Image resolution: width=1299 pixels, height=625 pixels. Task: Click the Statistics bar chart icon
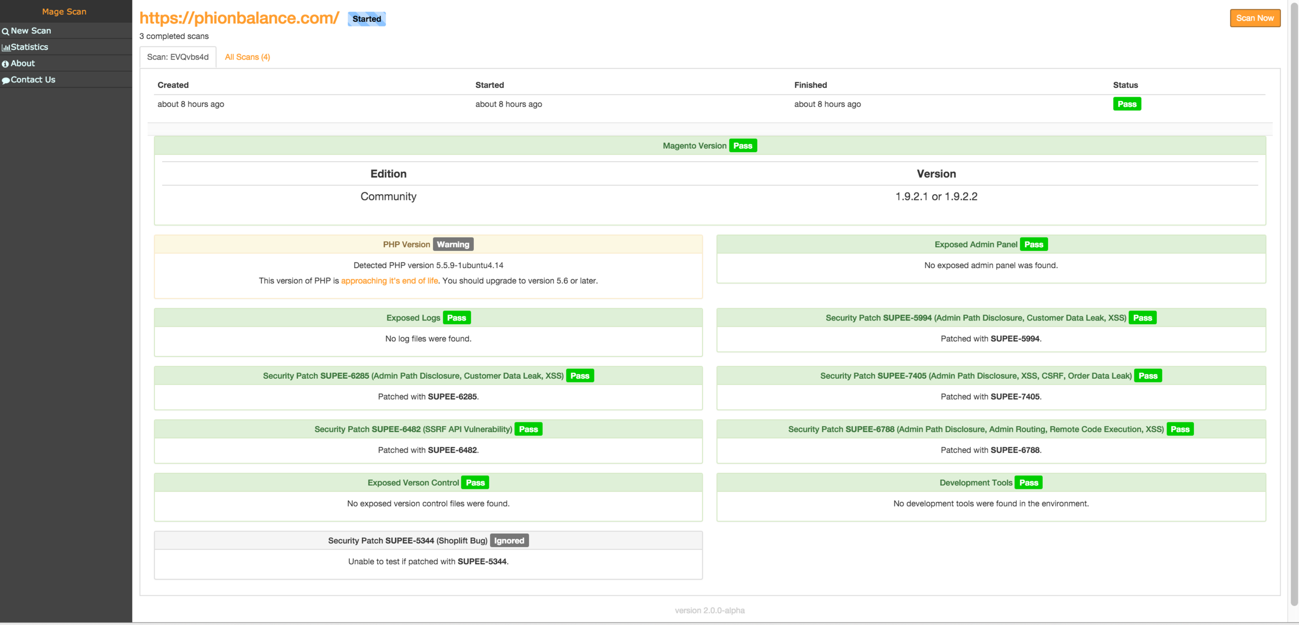pyautogui.click(x=6, y=47)
